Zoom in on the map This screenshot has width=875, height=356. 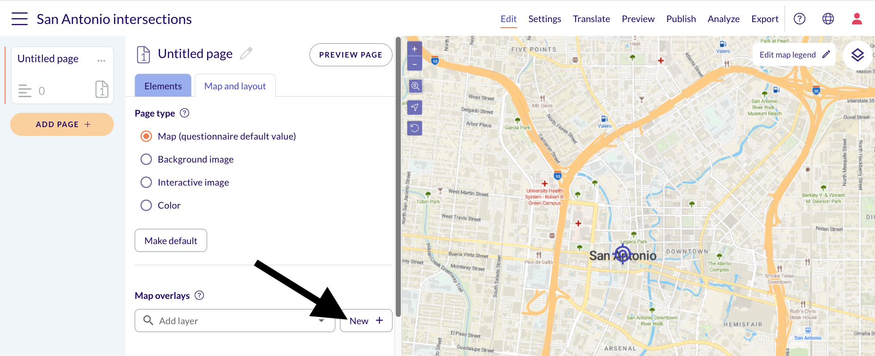(x=415, y=49)
